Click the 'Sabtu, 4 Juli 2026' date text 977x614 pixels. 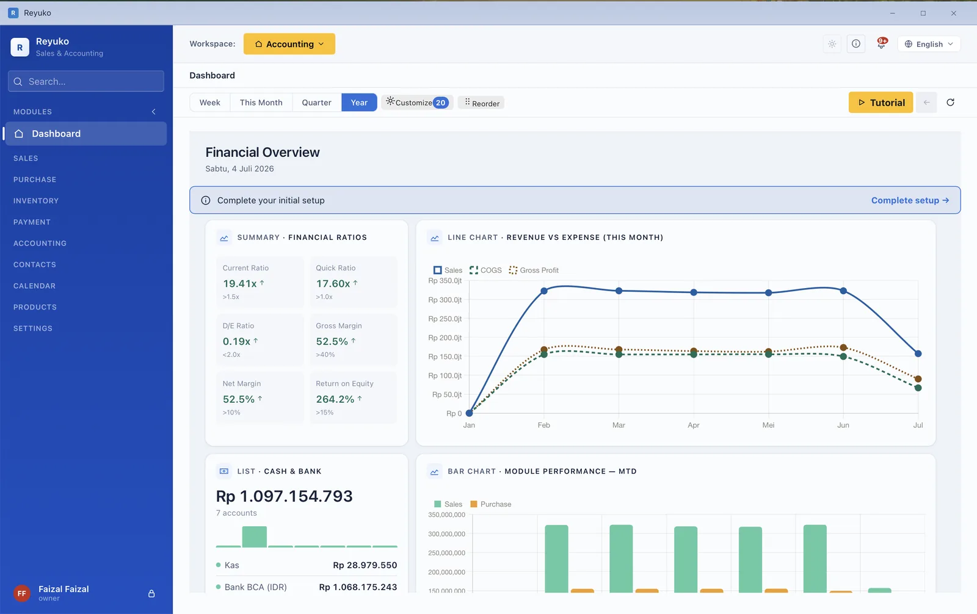239,168
